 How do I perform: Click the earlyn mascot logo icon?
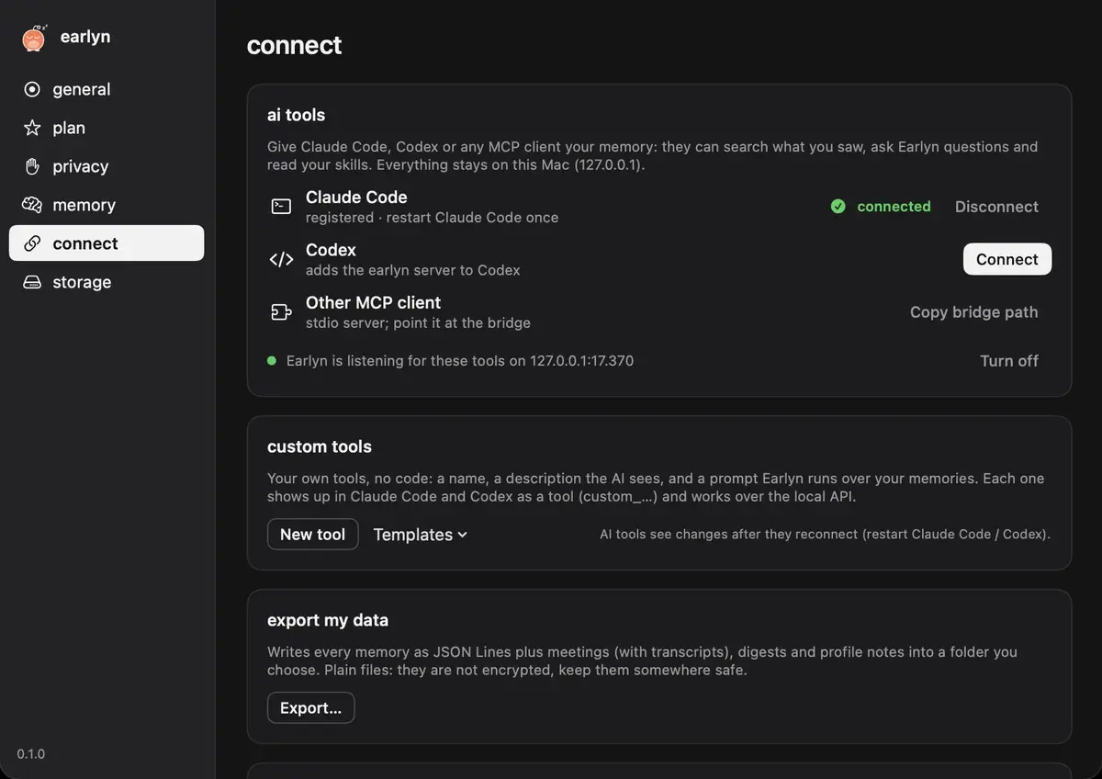(x=33, y=38)
